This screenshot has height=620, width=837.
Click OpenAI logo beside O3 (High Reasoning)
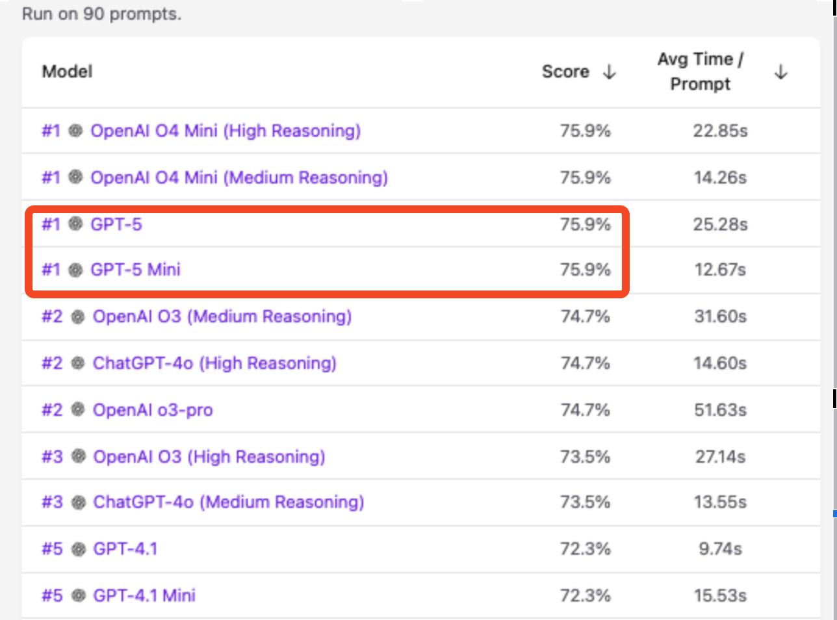click(78, 456)
